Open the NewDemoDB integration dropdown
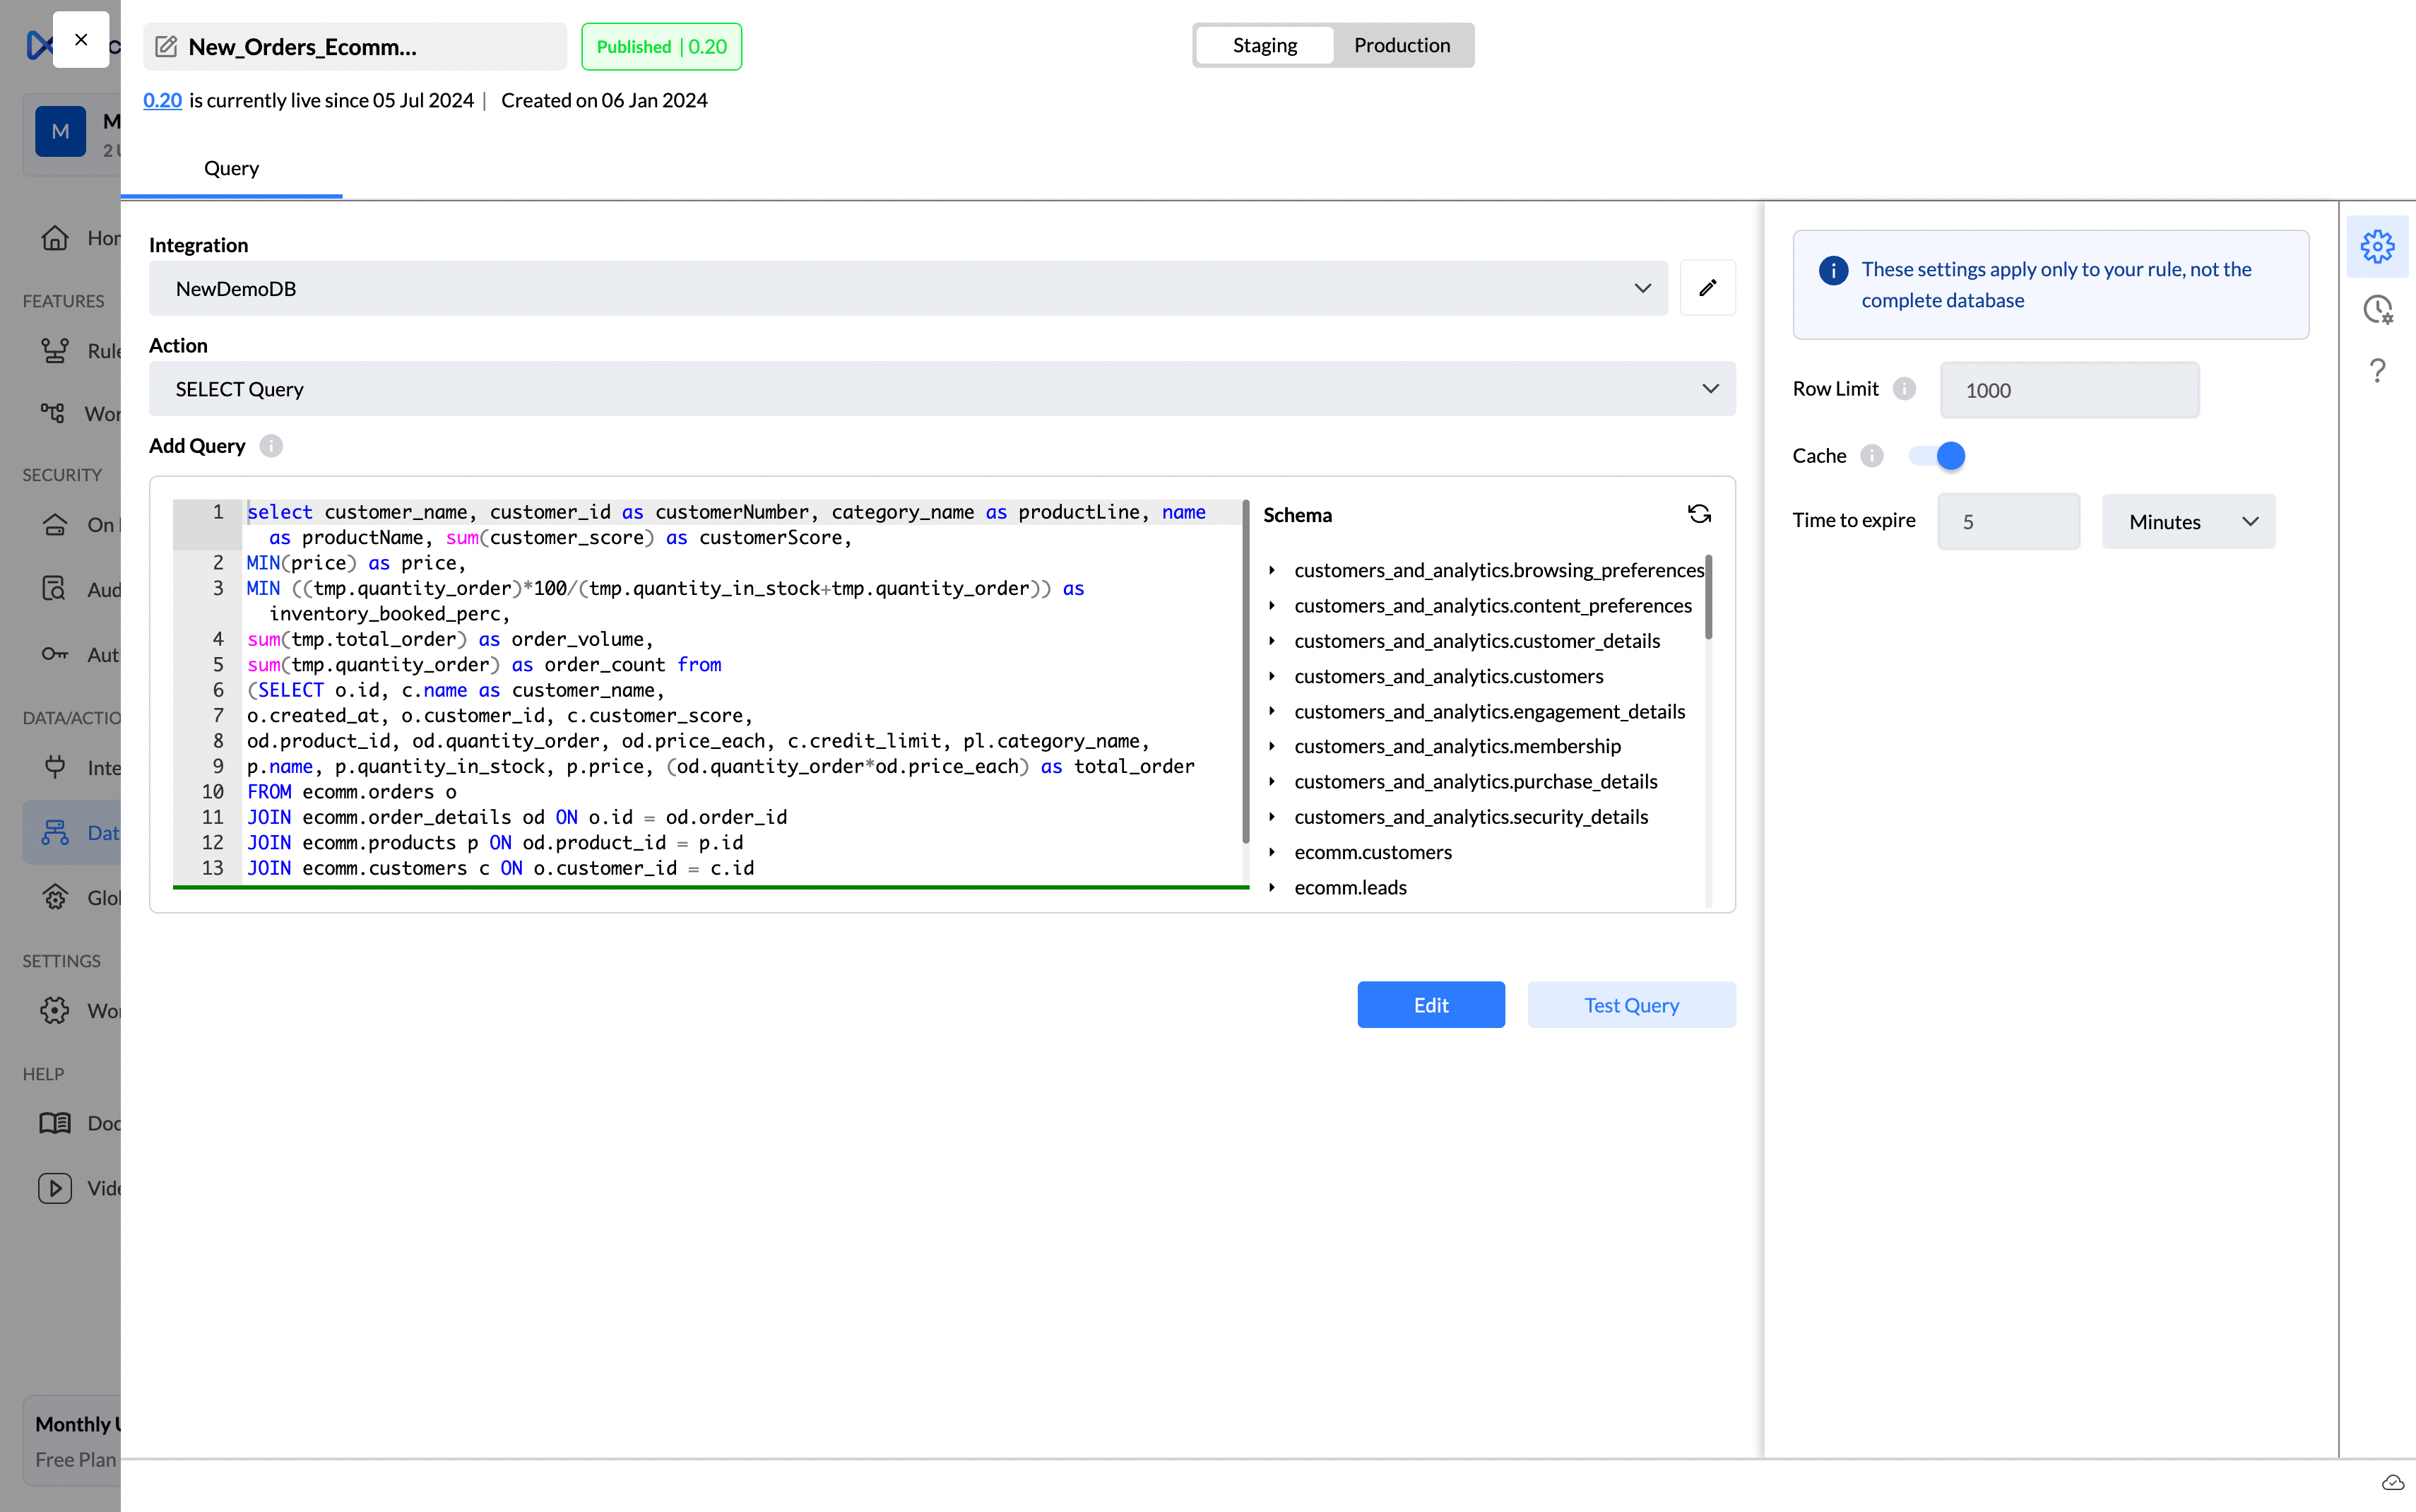2416x1512 pixels. point(908,289)
